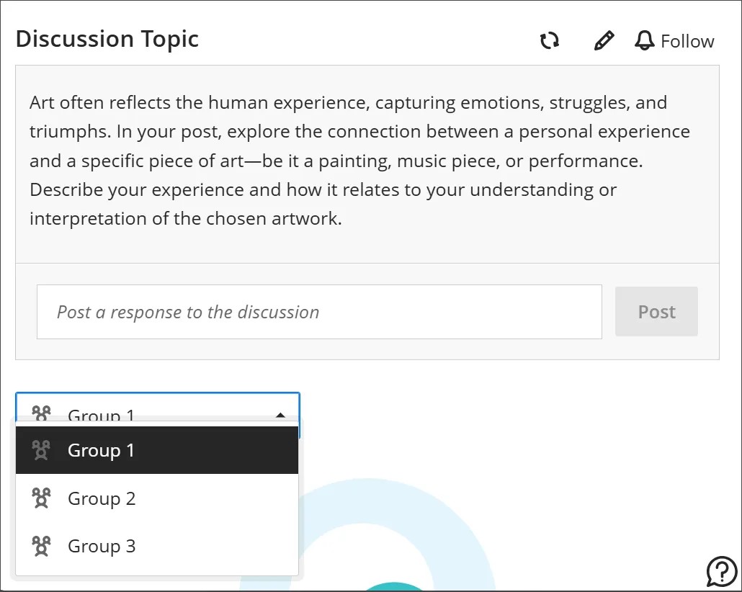Click the group icon next to Group 3
The height and width of the screenshot is (592, 742).
coord(41,546)
